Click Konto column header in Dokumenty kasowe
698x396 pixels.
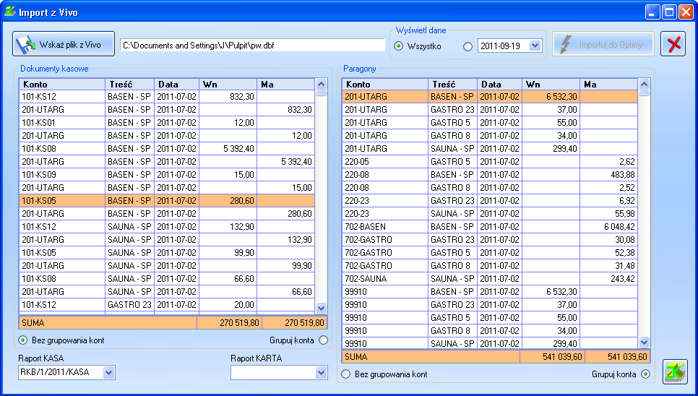tap(62, 84)
